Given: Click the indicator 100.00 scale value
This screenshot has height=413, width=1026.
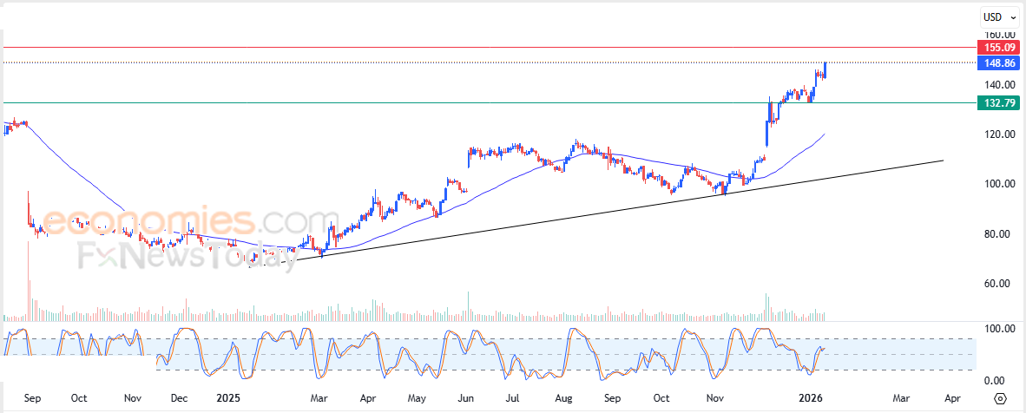Looking at the screenshot, I should 998,329.
